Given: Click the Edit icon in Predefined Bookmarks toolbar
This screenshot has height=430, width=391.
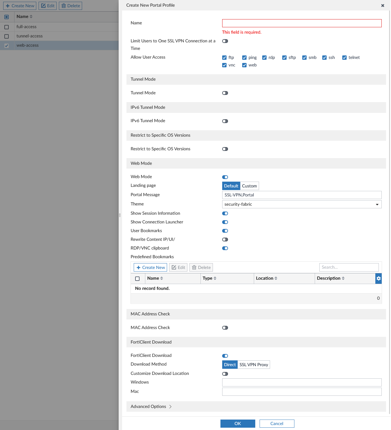Looking at the screenshot, I should click(x=178, y=267).
